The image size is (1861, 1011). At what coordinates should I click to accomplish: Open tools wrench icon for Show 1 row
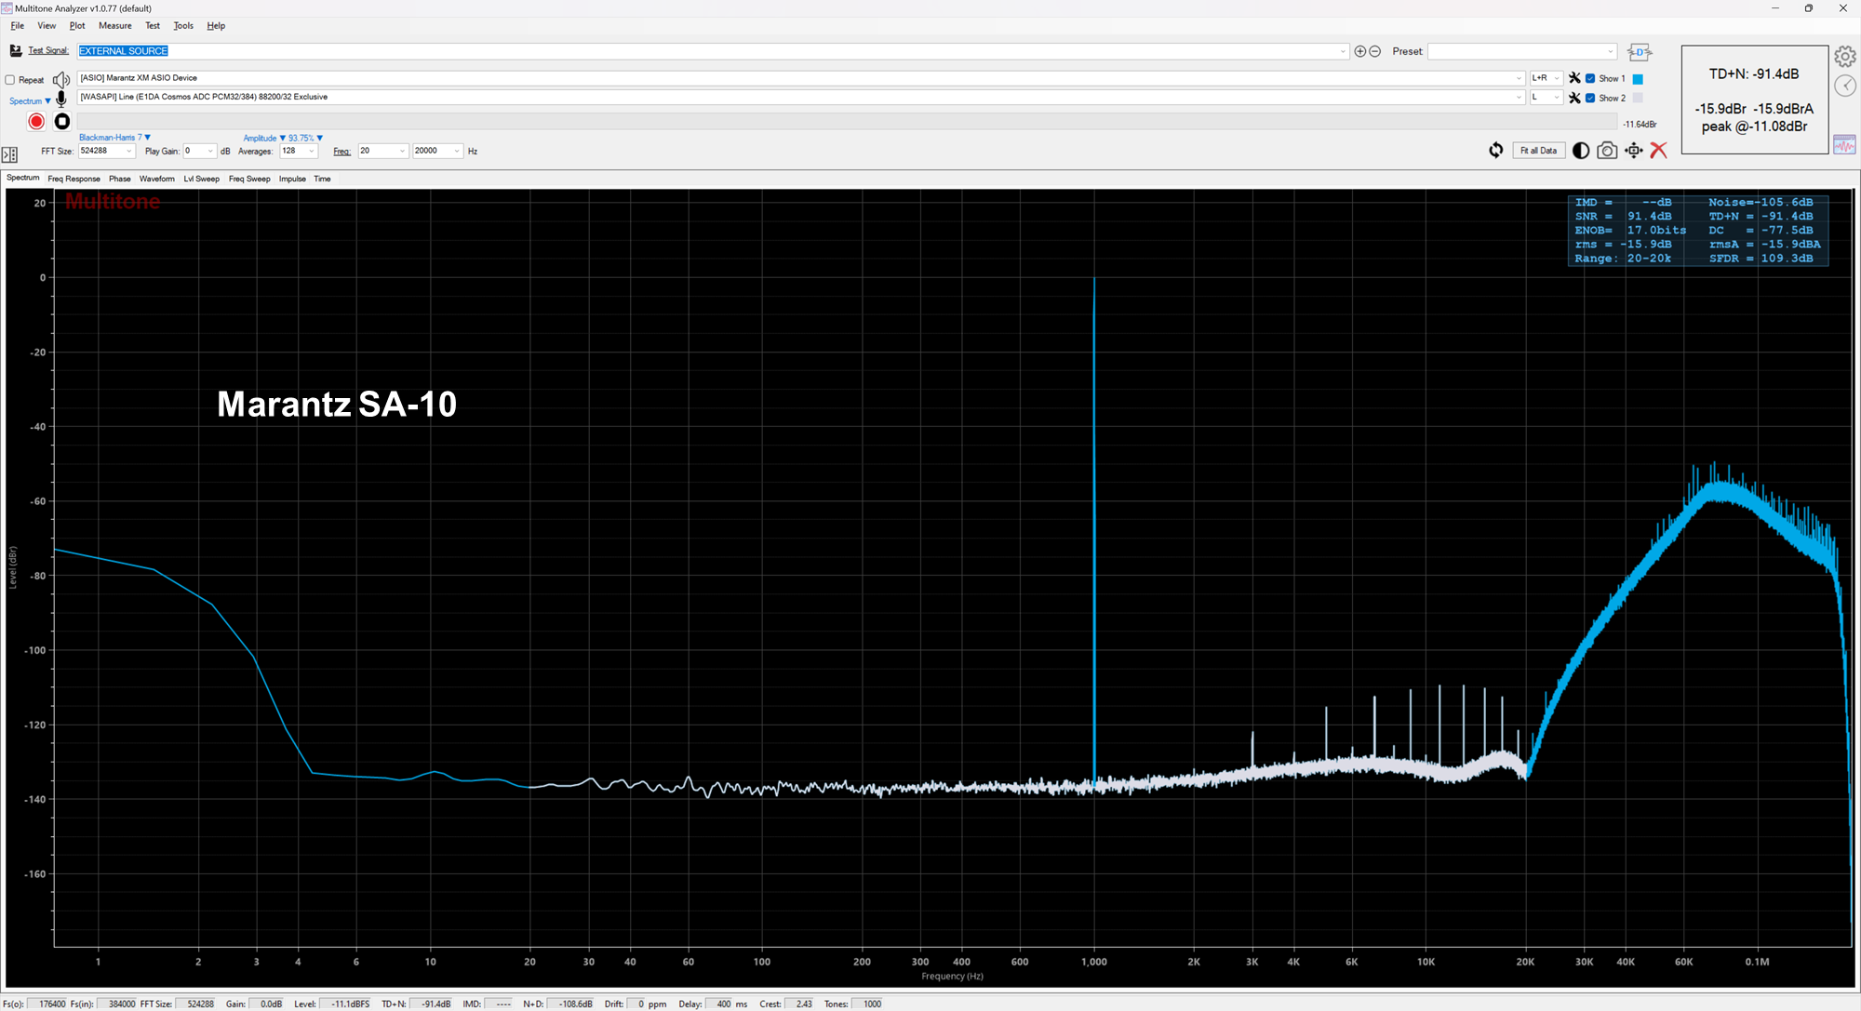[x=1574, y=78]
